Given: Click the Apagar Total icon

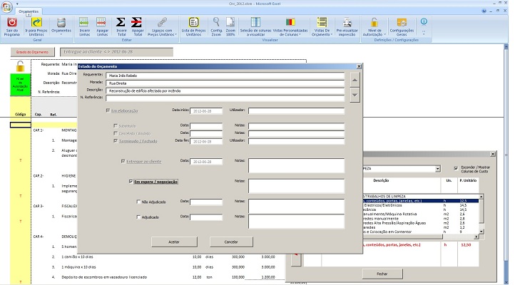Looking at the screenshot, I should tap(137, 23).
